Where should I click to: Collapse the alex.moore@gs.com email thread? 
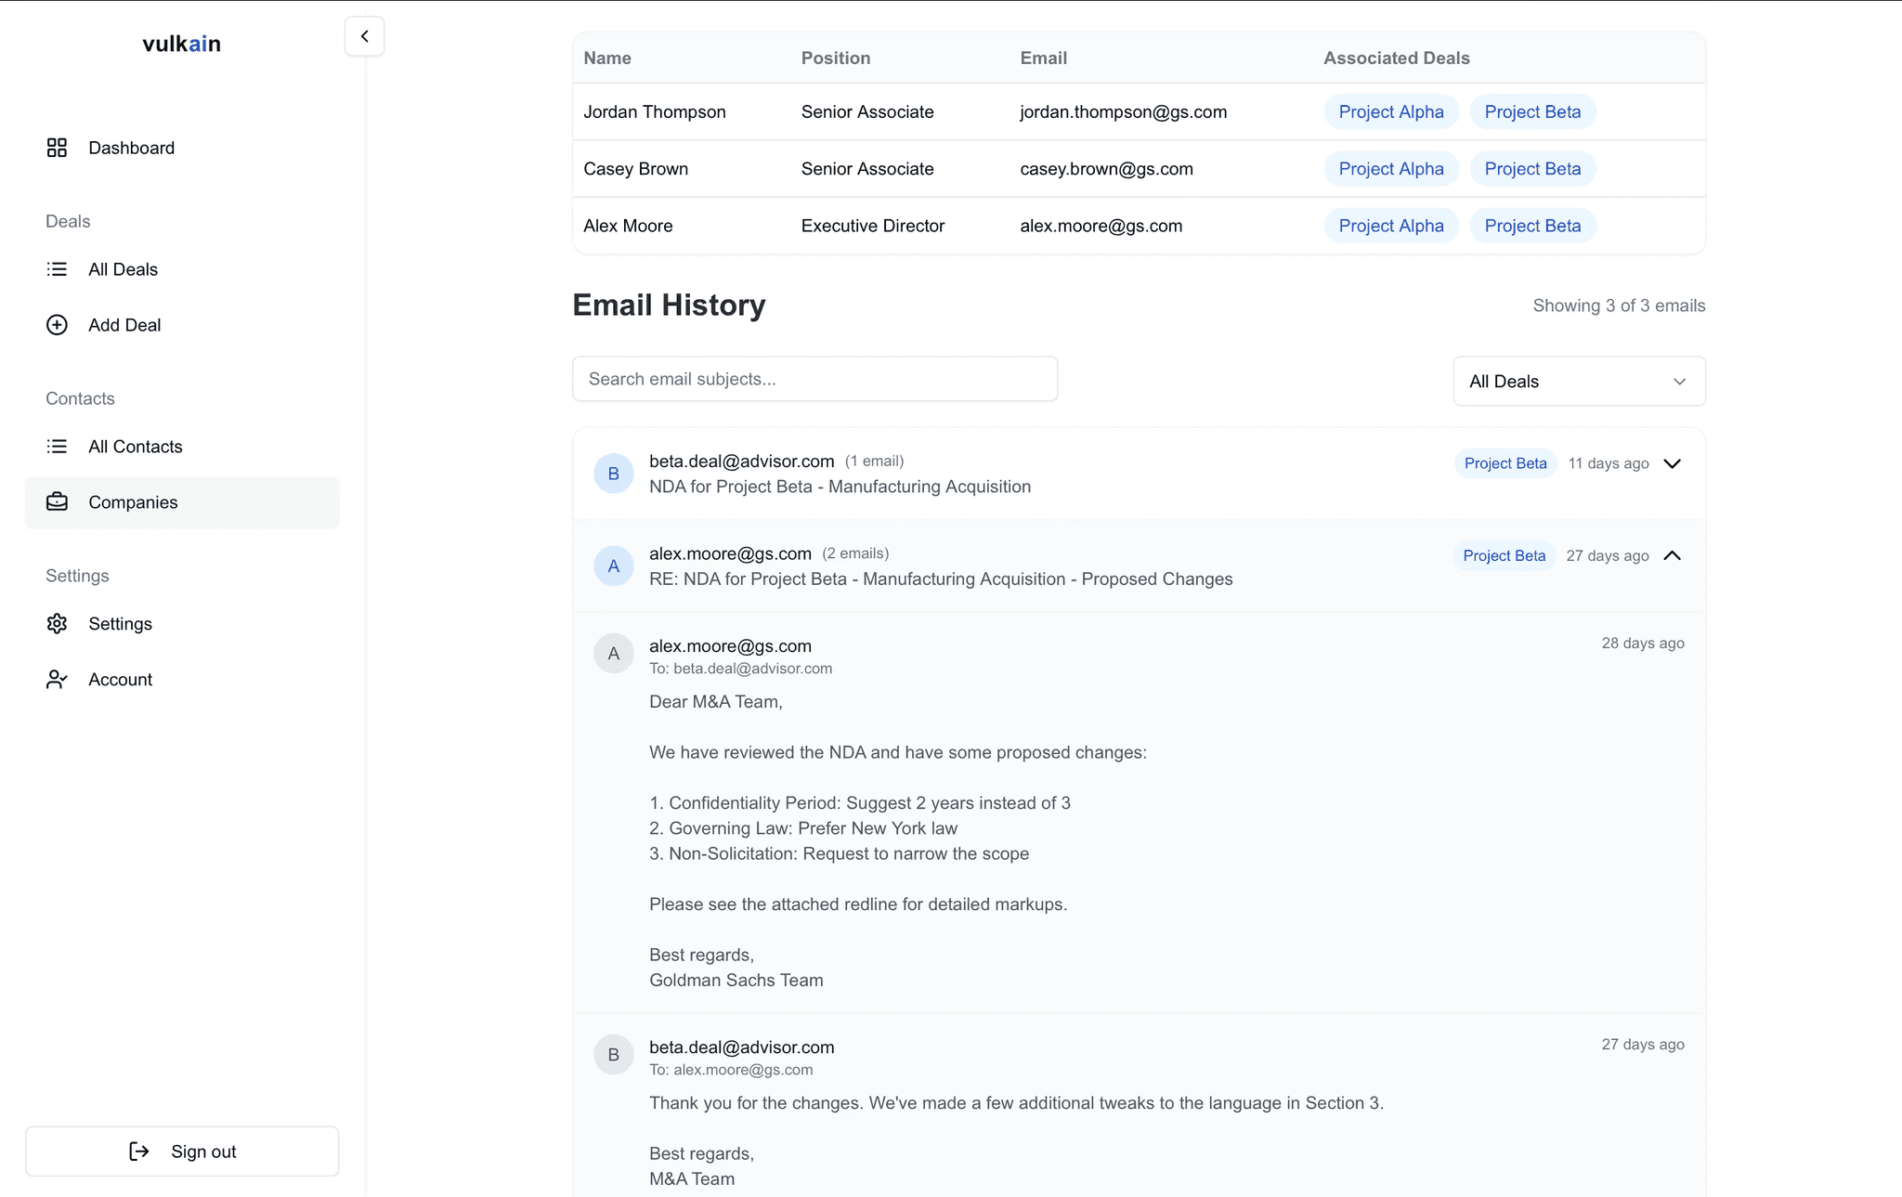pyautogui.click(x=1672, y=555)
